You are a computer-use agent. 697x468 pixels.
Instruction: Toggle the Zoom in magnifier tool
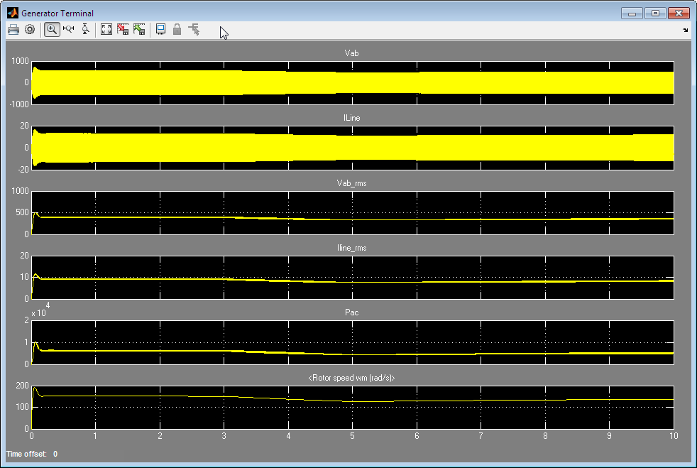tap(52, 29)
